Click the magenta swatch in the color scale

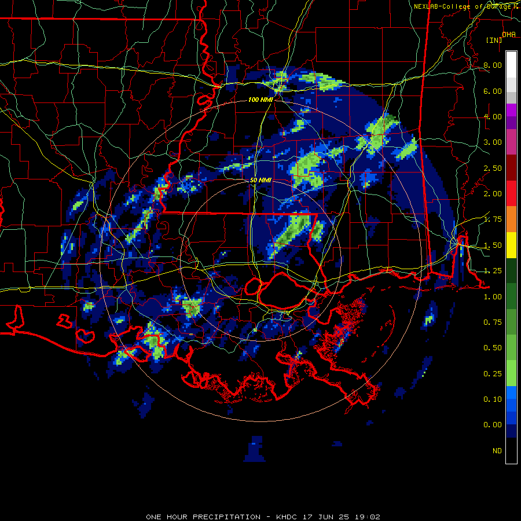[x=511, y=110]
